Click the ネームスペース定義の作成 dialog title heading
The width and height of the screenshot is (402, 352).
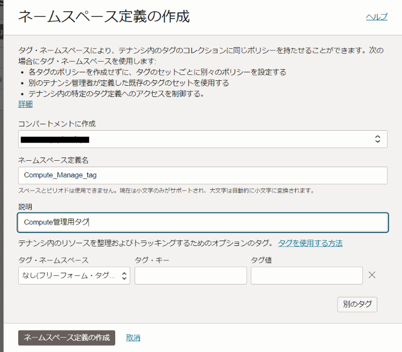click(x=104, y=17)
